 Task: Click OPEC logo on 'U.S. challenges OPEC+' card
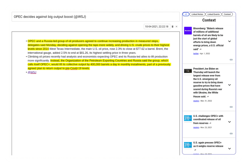pyautogui.click(x=188, y=118)
